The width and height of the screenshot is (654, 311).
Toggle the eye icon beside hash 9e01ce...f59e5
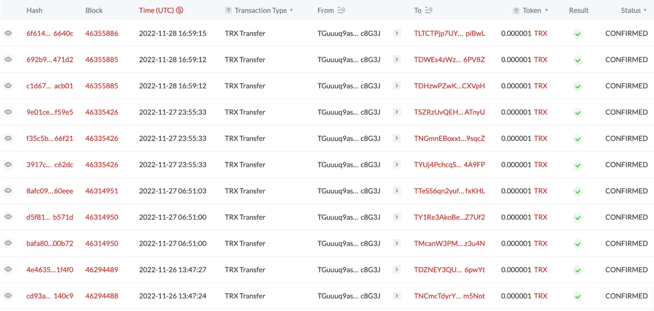pyautogui.click(x=8, y=112)
